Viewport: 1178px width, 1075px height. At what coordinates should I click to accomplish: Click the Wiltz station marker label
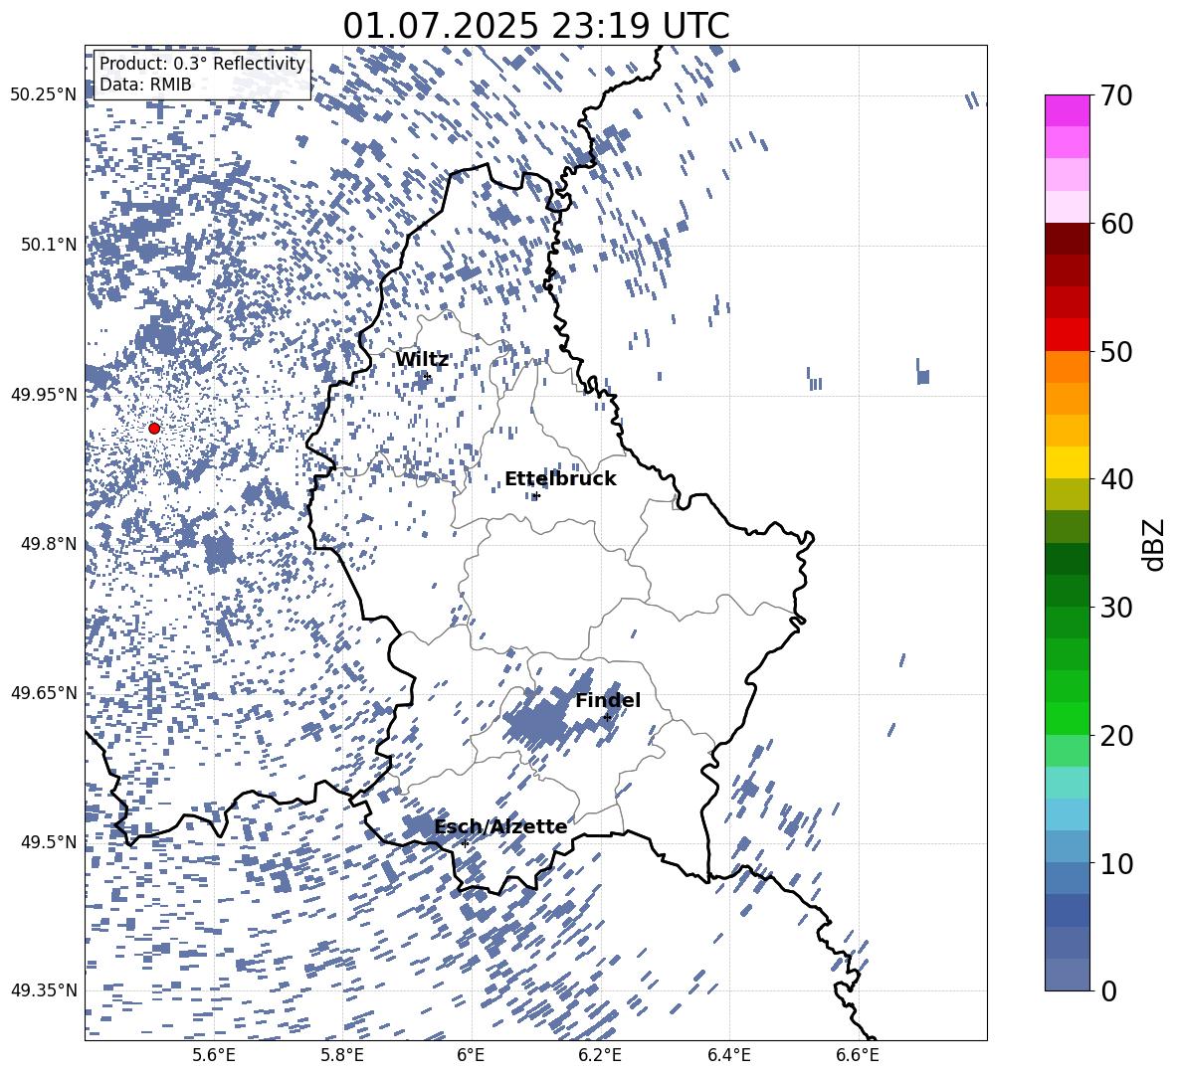click(422, 360)
